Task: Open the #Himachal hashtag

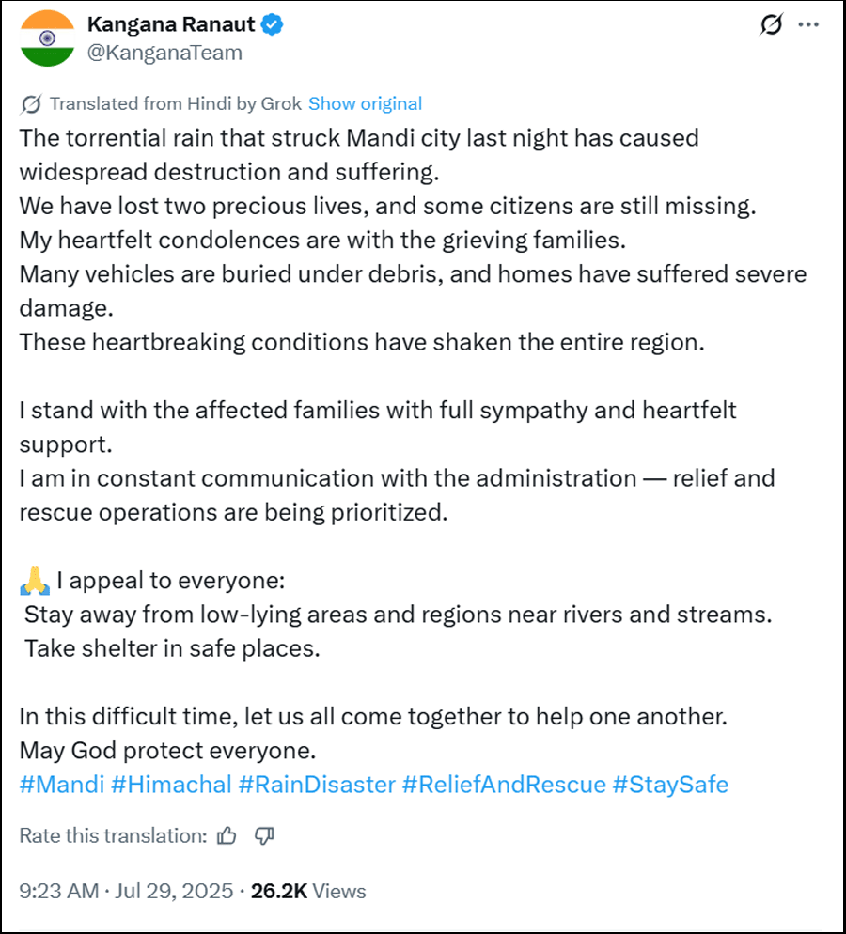Action: (171, 785)
